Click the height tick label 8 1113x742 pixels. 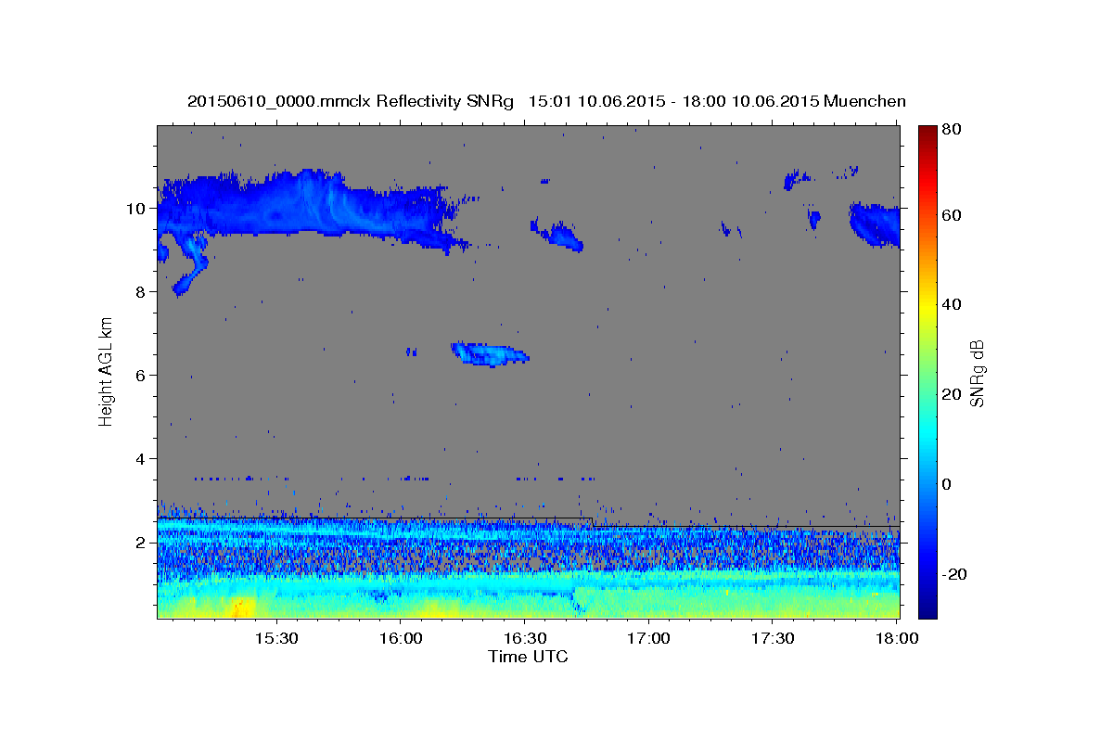click(139, 292)
